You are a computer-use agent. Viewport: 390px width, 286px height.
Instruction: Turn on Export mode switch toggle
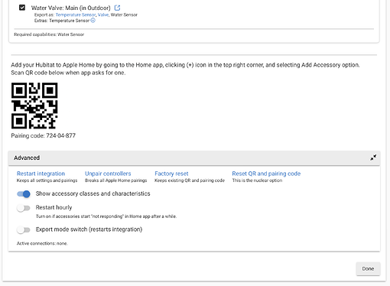[24, 230]
